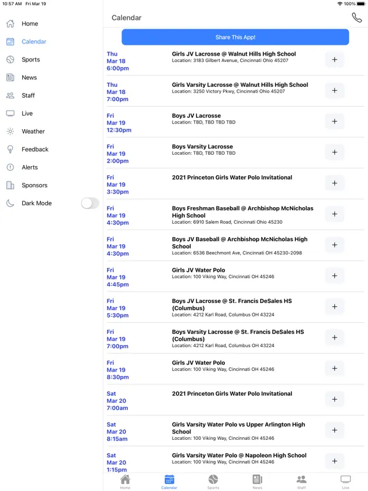Add Boys Varsity Lacrosse 7:00pm DeSales event

coord(335,338)
